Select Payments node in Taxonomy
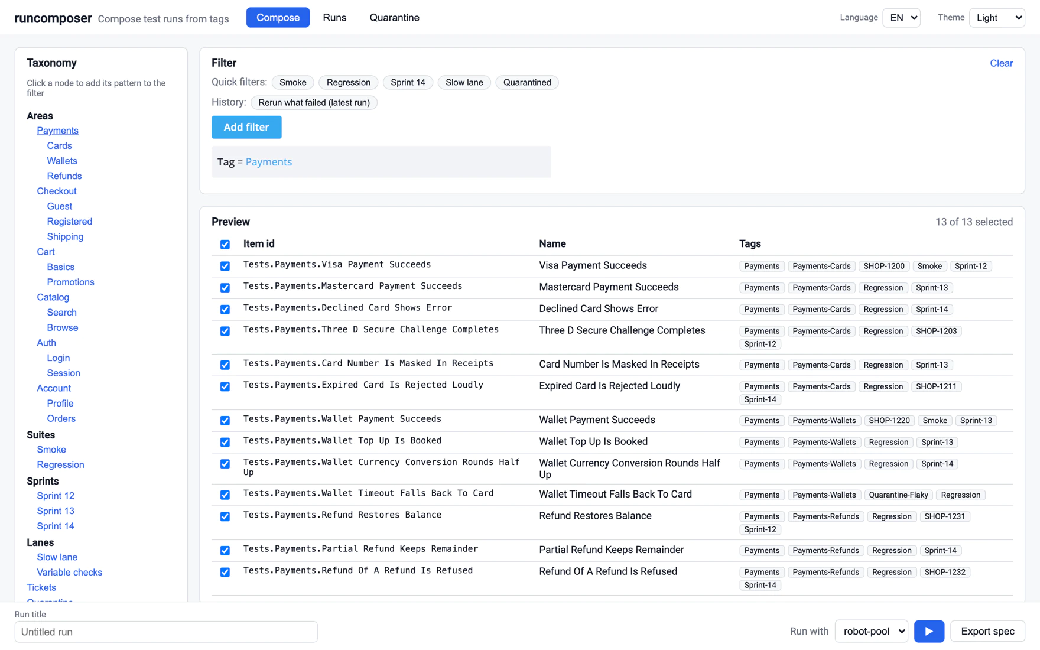 57,131
